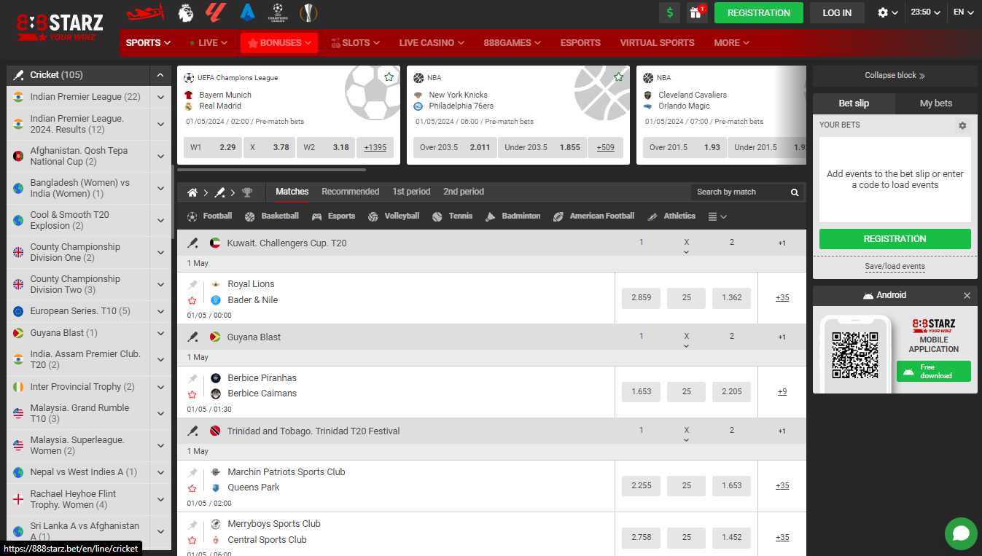Viewport: 982px width, 556px height.
Task: Open the LaLiga league icon
Action: tap(216, 12)
